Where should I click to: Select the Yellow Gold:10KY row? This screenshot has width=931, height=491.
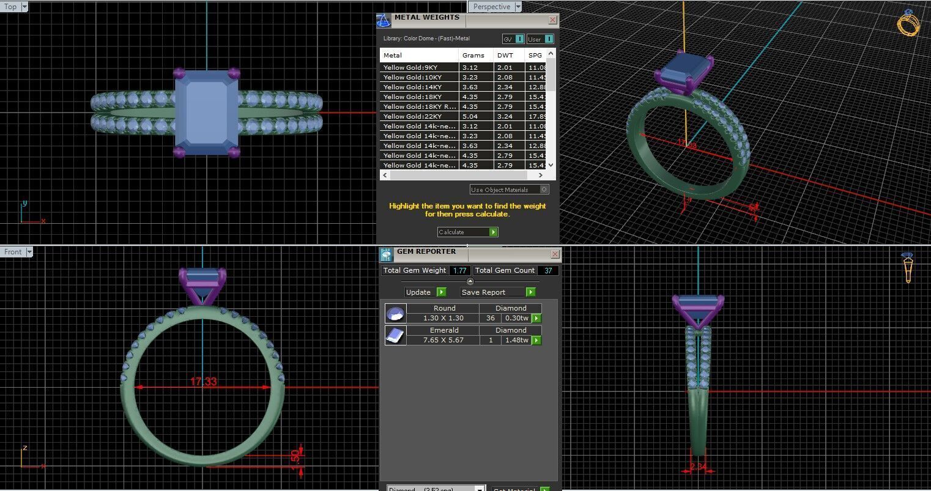[x=463, y=77]
